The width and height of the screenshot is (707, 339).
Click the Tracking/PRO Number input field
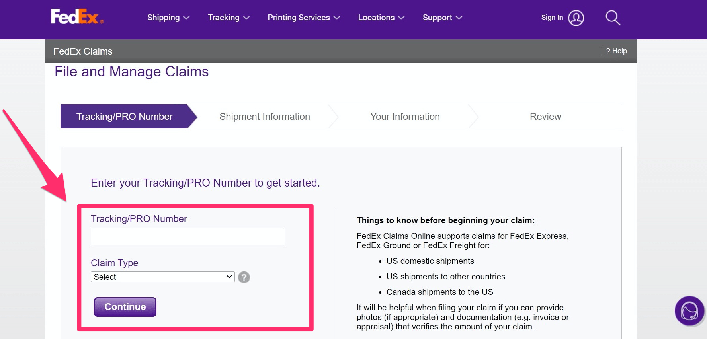(188, 236)
